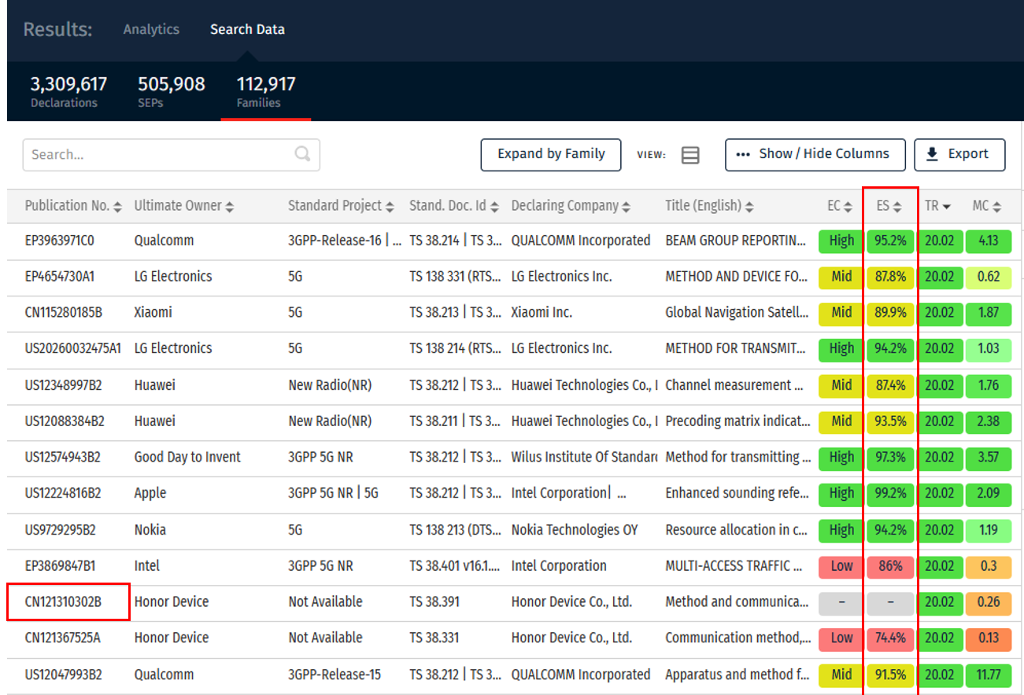Screen dimensions: 1024x695
Task: Click the 99.2% ES score cell
Action: pyautogui.click(x=890, y=494)
